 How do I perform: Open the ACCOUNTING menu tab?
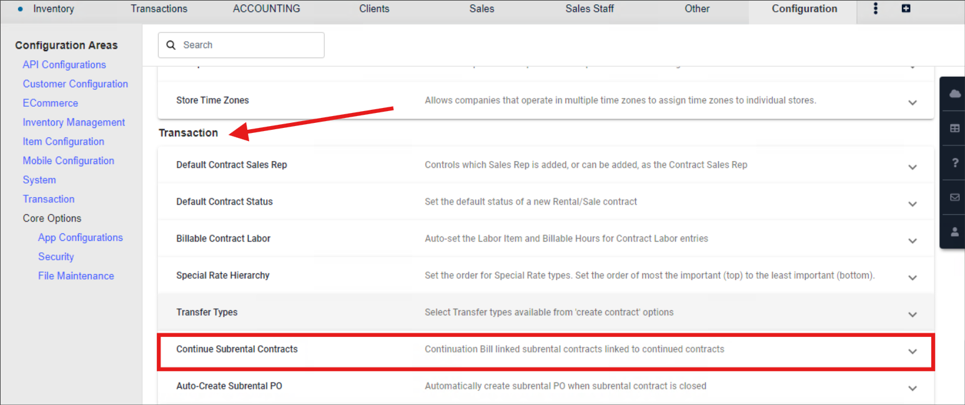pos(266,9)
